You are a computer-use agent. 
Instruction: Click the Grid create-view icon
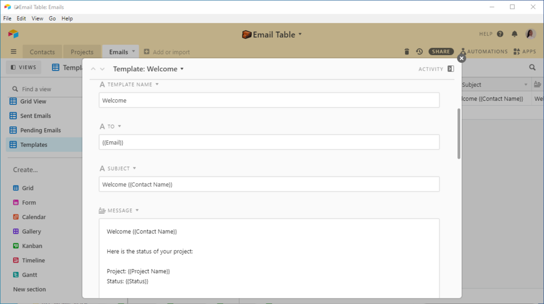(x=16, y=188)
